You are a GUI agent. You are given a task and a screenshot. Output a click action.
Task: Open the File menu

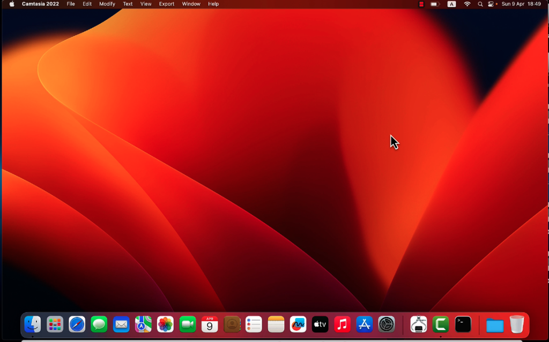71,4
